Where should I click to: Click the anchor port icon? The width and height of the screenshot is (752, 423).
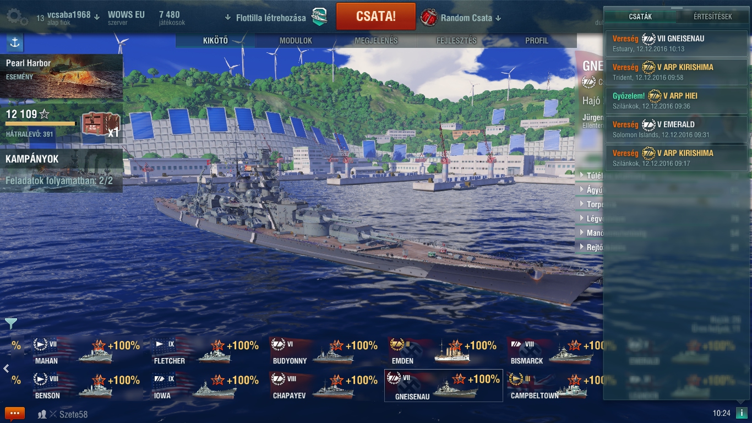coord(14,43)
